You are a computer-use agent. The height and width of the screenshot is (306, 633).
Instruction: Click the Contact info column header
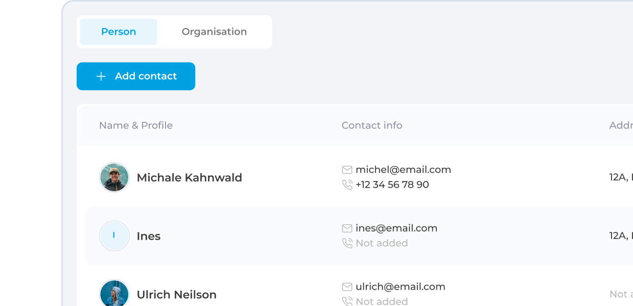[x=372, y=125]
